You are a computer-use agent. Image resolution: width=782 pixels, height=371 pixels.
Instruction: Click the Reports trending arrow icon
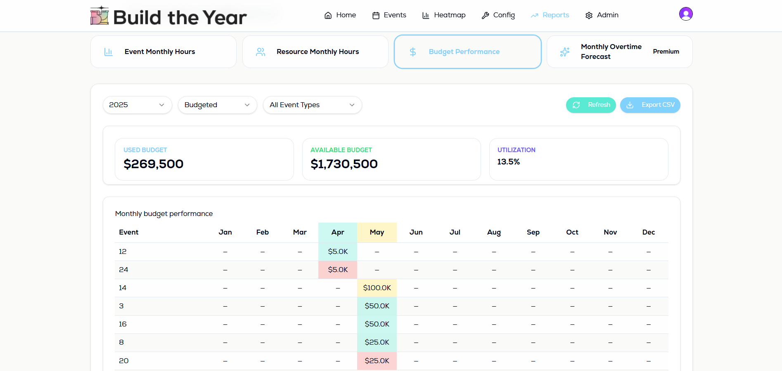(x=535, y=16)
